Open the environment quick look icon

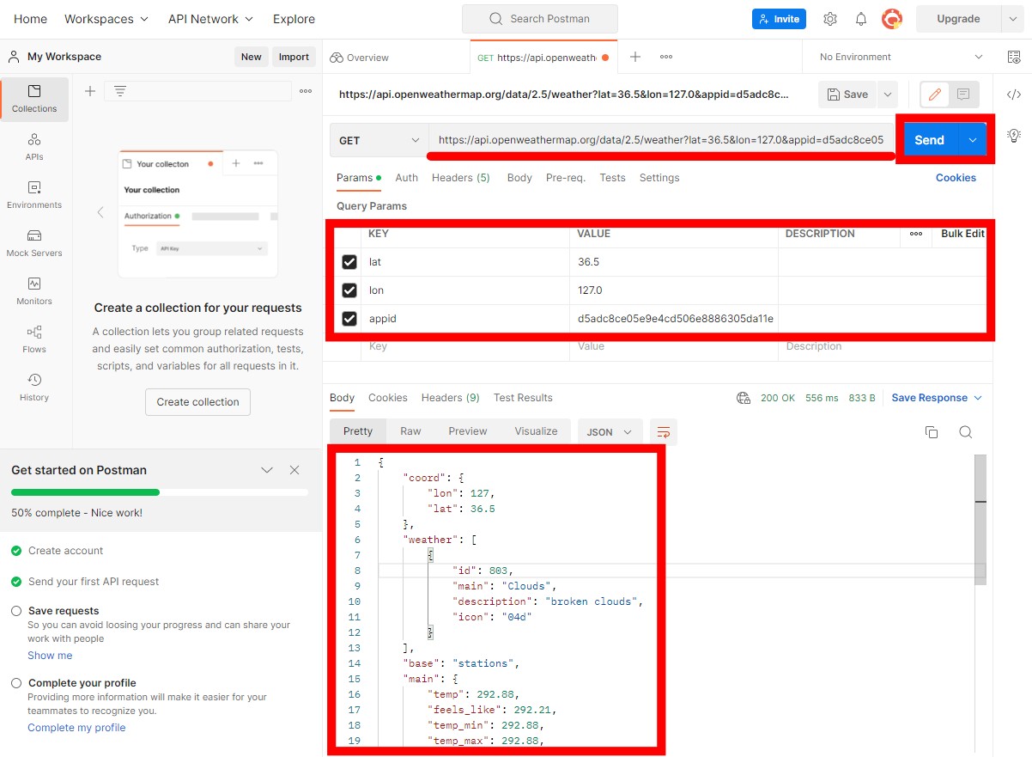tap(1014, 57)
